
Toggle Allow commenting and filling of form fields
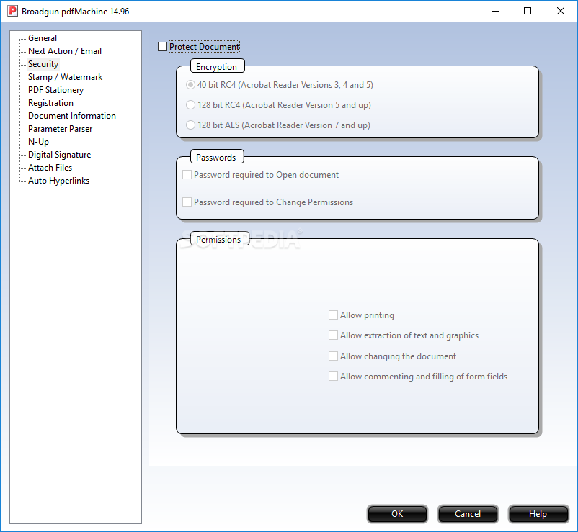pyautogui.click(x=333, y=377)
